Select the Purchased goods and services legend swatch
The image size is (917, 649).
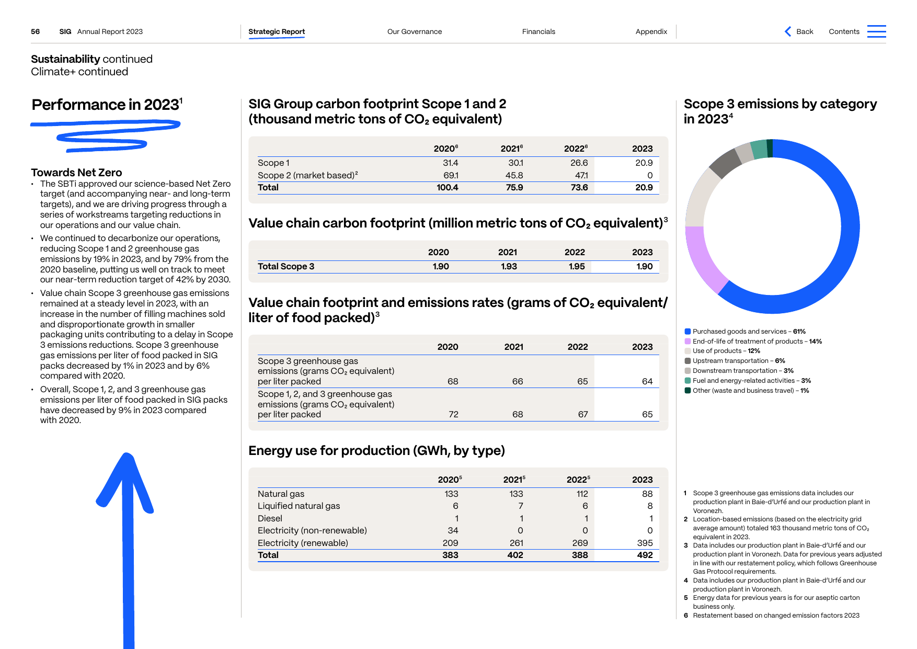(688, 332)
